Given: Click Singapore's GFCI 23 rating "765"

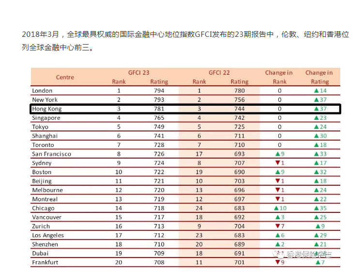Looking at the screenshot, I should (x=159, y=118).
